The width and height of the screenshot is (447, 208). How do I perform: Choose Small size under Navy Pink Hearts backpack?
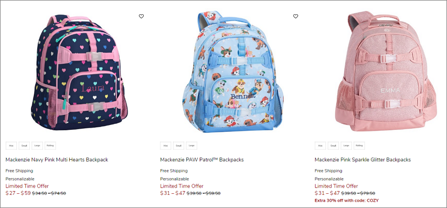24,145
